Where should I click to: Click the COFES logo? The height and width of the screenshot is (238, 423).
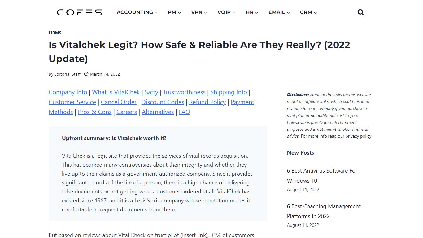79,12
